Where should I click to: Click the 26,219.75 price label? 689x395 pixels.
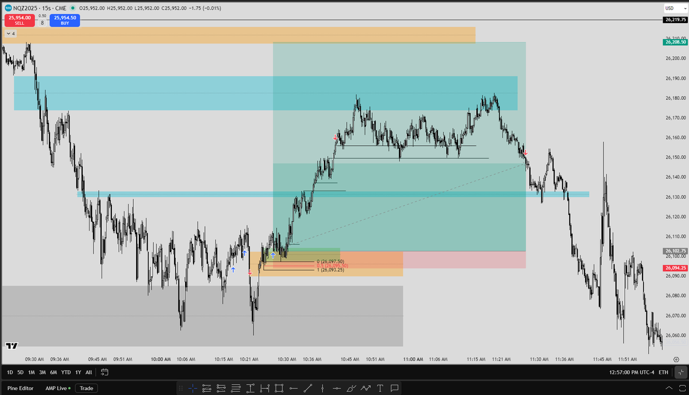[675, 20]
